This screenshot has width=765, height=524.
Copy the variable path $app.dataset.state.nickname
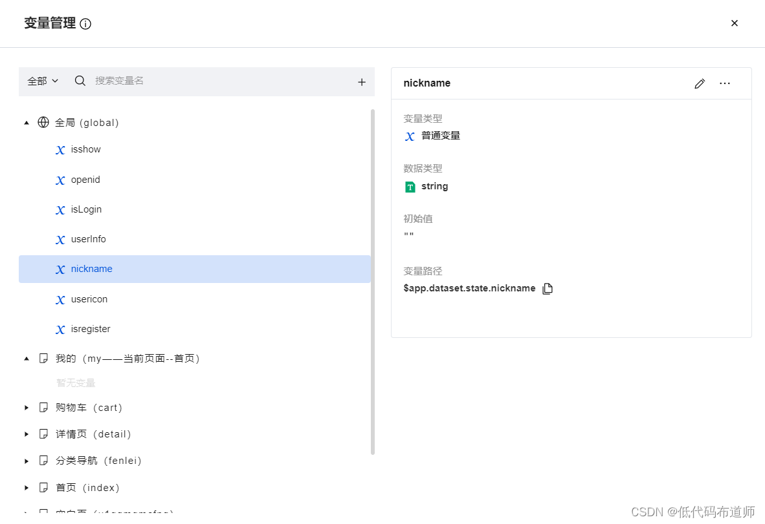click(548, 289)
